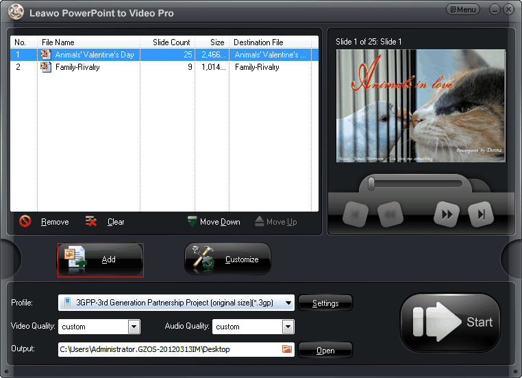Click the size cell 2,466...

pyautogui.click(x=214, y=55)
